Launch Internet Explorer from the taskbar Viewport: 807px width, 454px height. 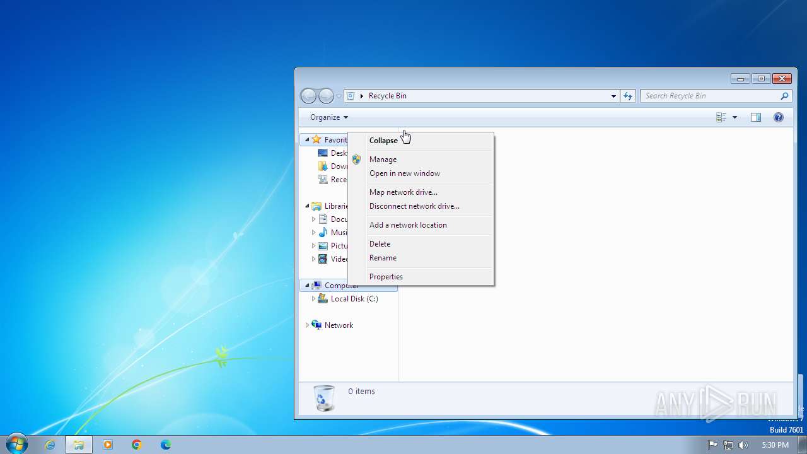coord(50,445)
